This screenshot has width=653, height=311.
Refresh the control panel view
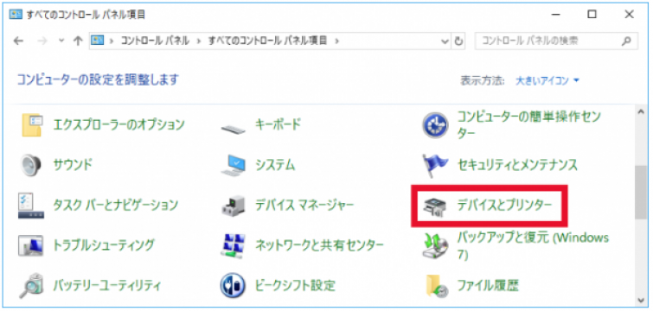(459, 41)
